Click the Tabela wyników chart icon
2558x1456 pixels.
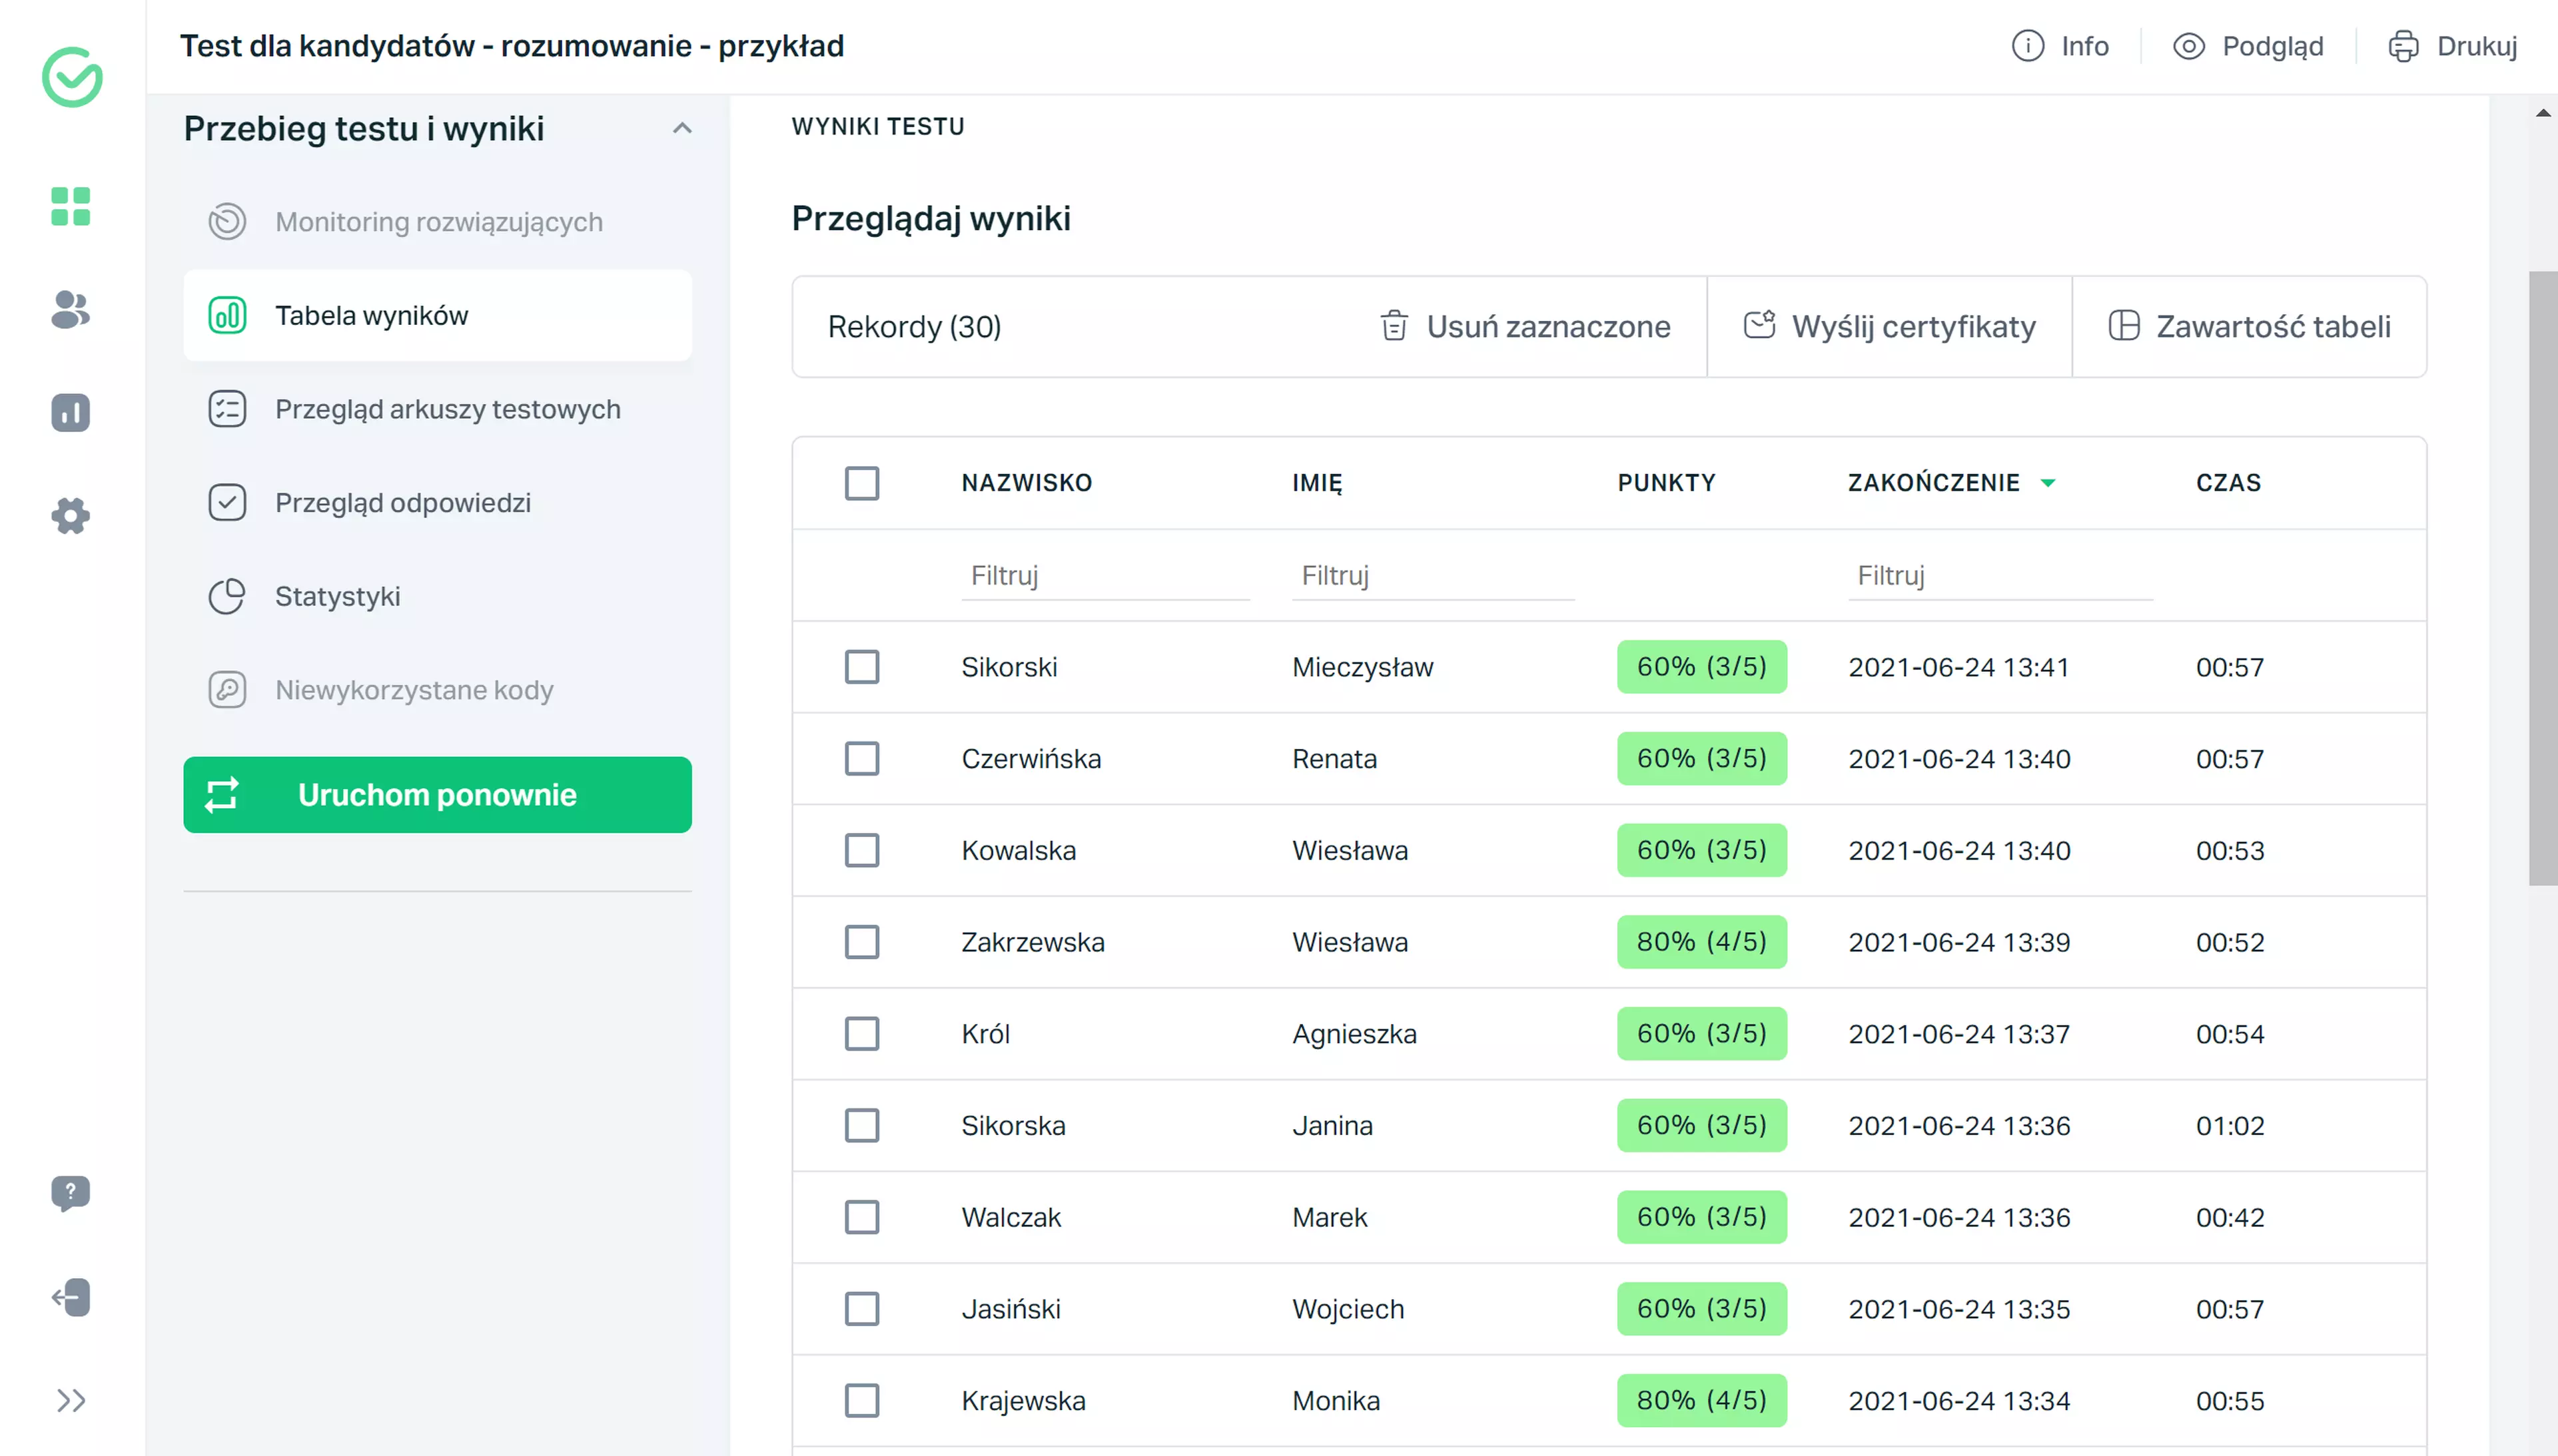pos(227,315)
